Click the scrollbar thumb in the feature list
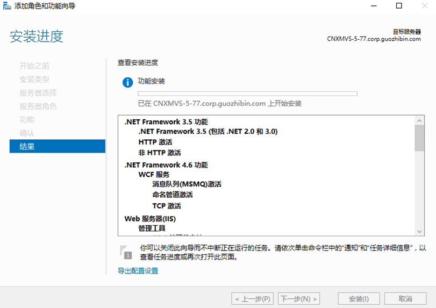This screenshot has width=436, height=308. [x=419, y=138]
